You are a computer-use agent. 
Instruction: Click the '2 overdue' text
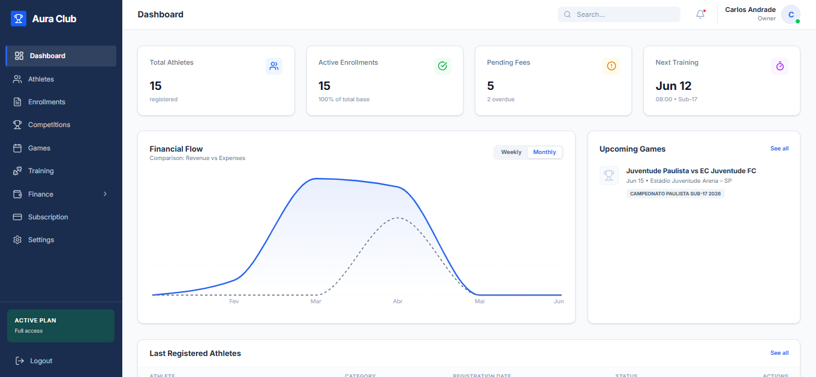[501, 99]
